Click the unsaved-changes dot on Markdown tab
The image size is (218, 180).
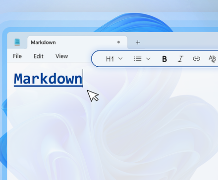click(118, 42)
